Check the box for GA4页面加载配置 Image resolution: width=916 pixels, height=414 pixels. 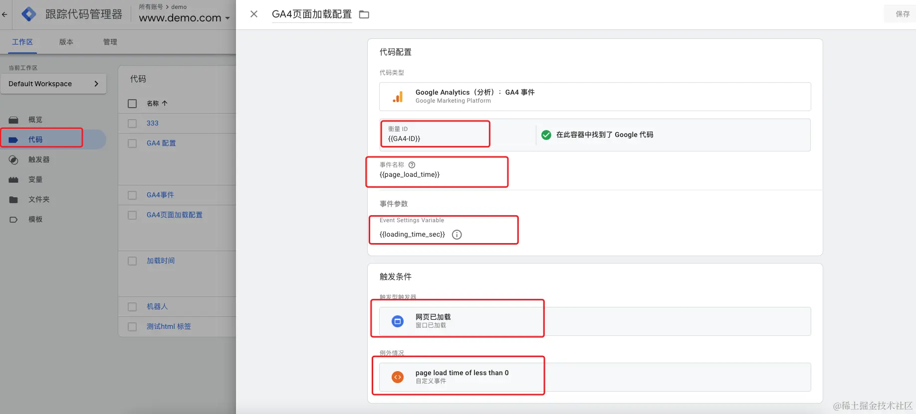pyautogui.click(x=132, y=215)
